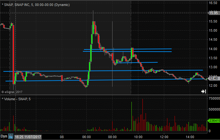Select the blue trend line near 13.85

(x=127, y=51)
